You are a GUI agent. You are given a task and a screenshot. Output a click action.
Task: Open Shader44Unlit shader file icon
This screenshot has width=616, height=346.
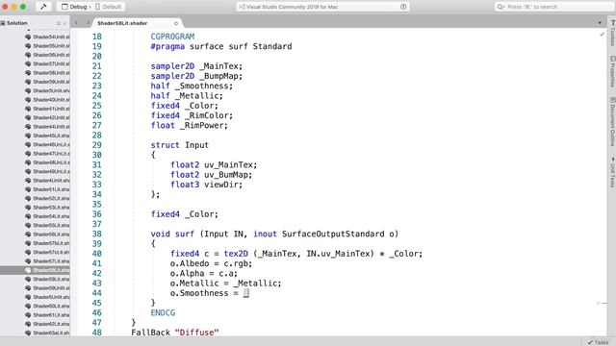(x=28, y=127)
